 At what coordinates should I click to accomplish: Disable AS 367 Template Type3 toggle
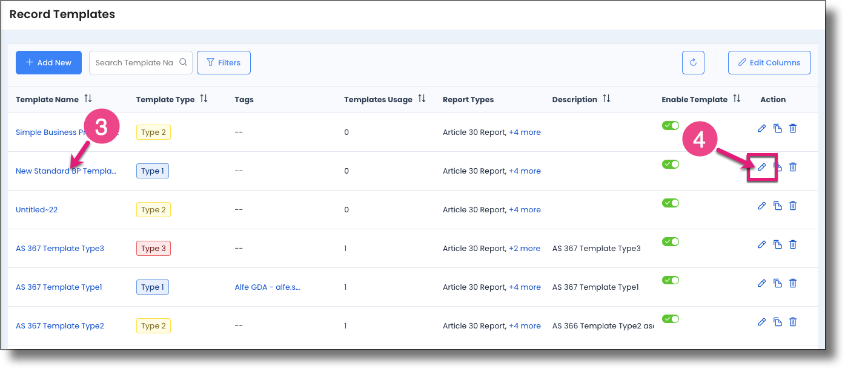pyautogui.click(x=671, y=241)
